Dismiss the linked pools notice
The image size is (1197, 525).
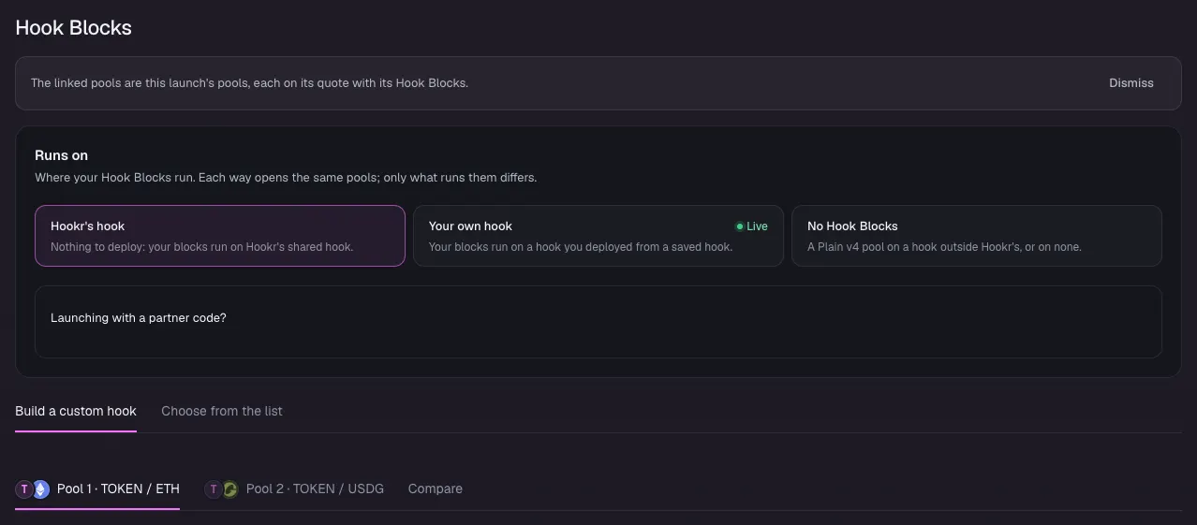pos(1131,82)
